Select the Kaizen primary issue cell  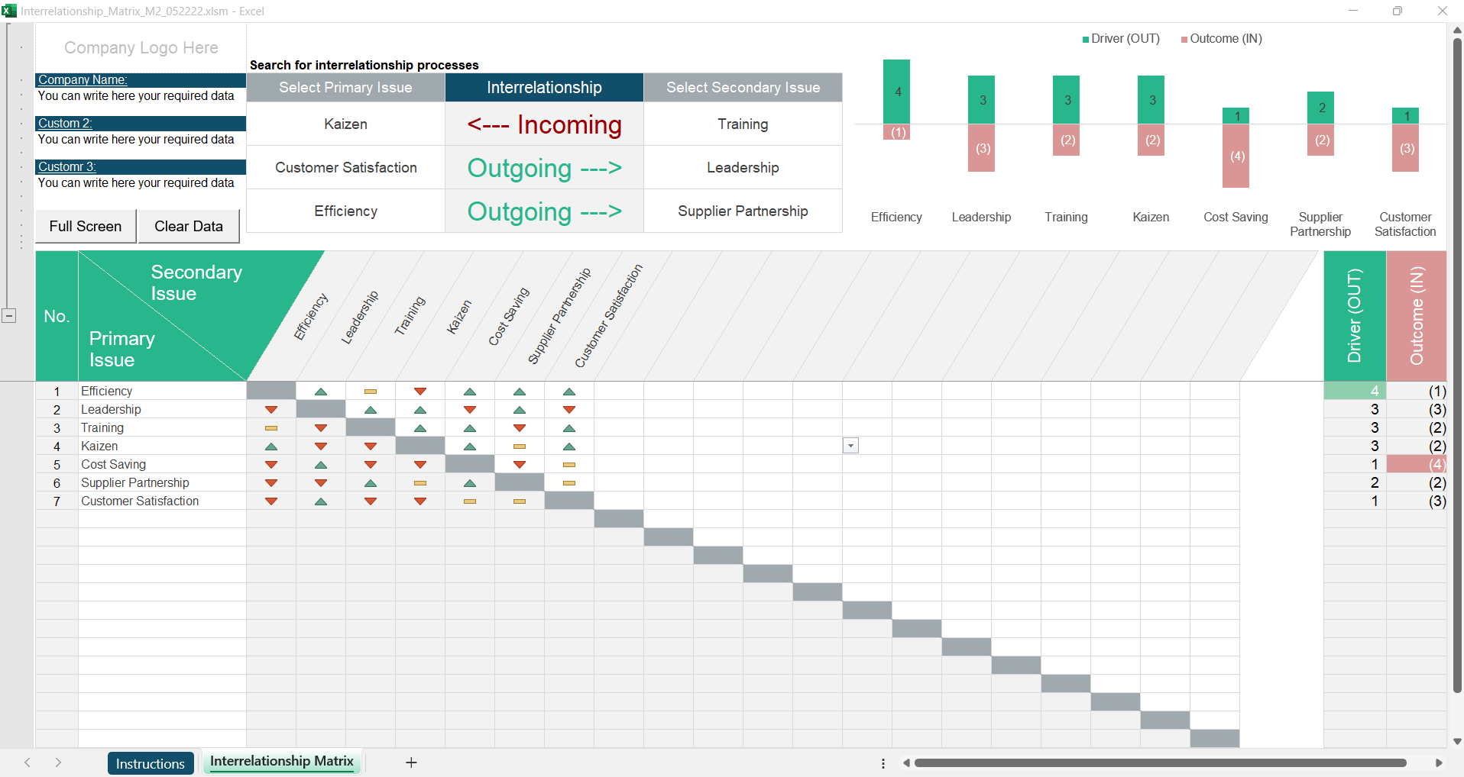[x=345, y=124]
